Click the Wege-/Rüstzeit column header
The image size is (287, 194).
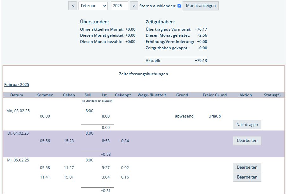152,95
